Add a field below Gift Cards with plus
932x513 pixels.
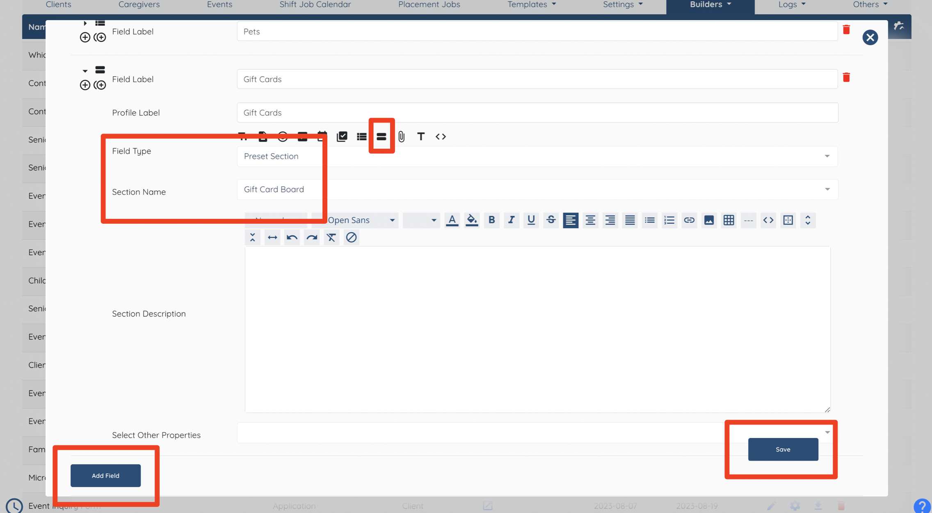point(85,85)
